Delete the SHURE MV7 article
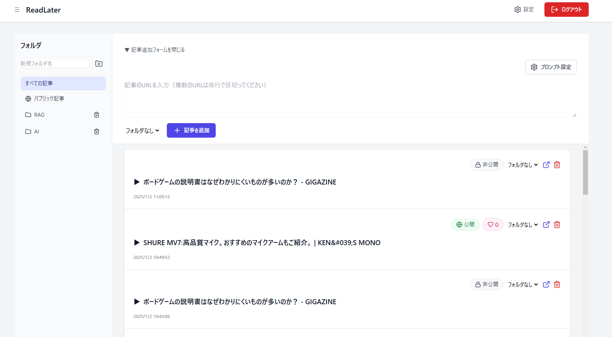The height and width of the screenshot is (337, 612). pos(557,225)
